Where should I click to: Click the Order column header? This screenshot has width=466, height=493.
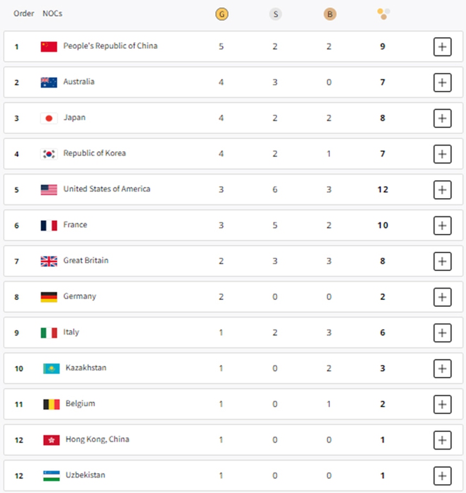(x=24, y=14)
